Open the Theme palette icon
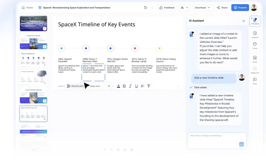 point(255,45)
